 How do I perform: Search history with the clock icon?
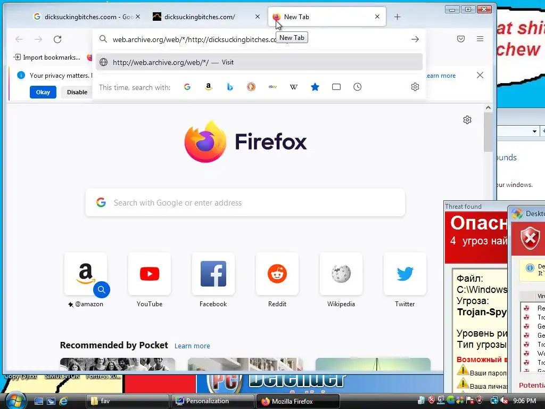[357, 87]
